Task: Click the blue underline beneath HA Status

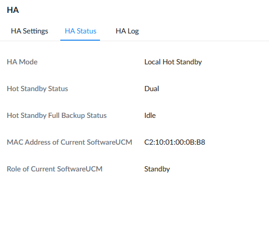Action: [x=80, y=40]
